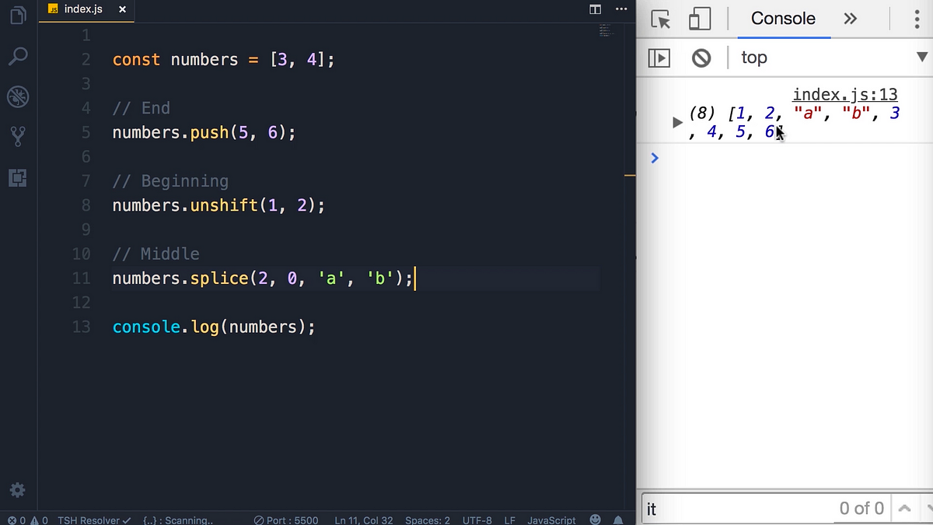
Task: Clear the console with the block icon
Action: point(701,58)
